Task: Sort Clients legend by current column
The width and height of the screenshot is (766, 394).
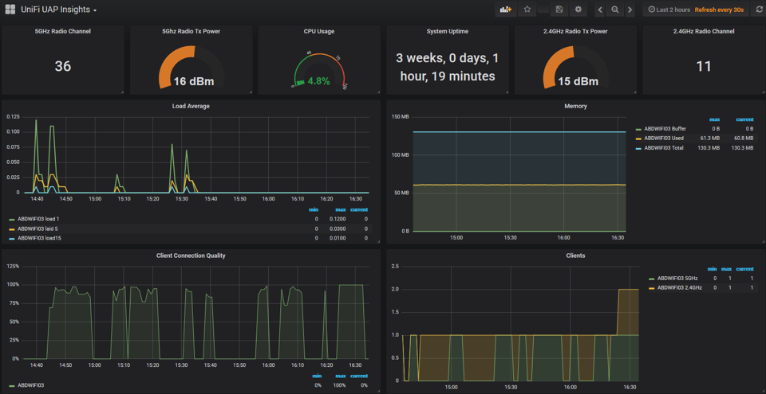Action: tap(744, 269)
